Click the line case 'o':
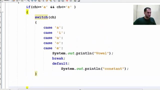Viewport: 160px width, 90px height. point(53,43)
